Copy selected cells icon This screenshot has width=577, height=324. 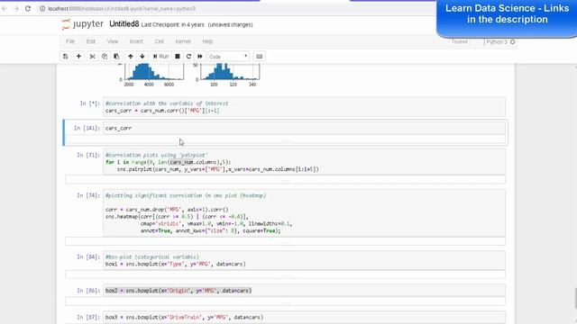pos(105,56)
